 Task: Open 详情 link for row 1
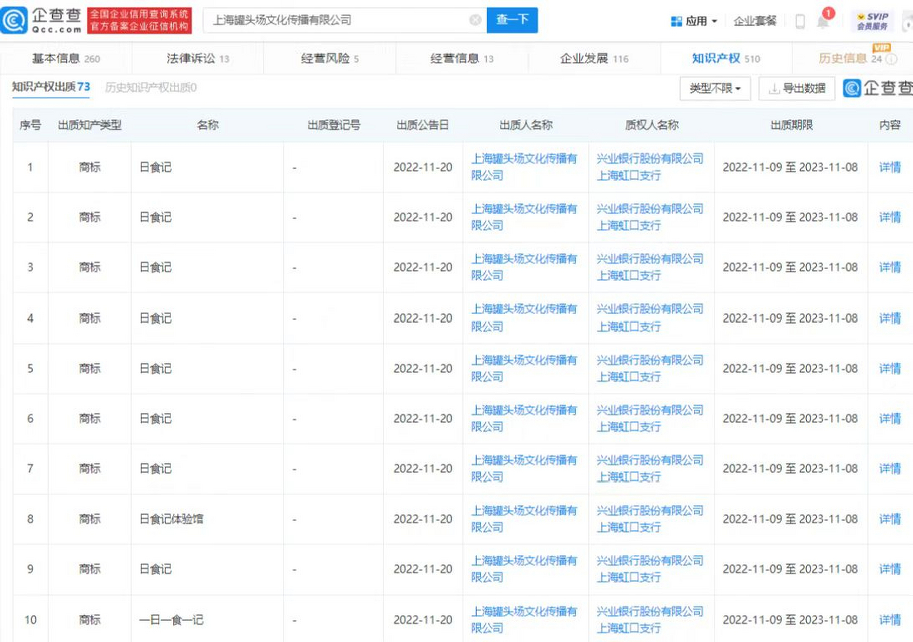pyautogui.click(x=890, y=167)
